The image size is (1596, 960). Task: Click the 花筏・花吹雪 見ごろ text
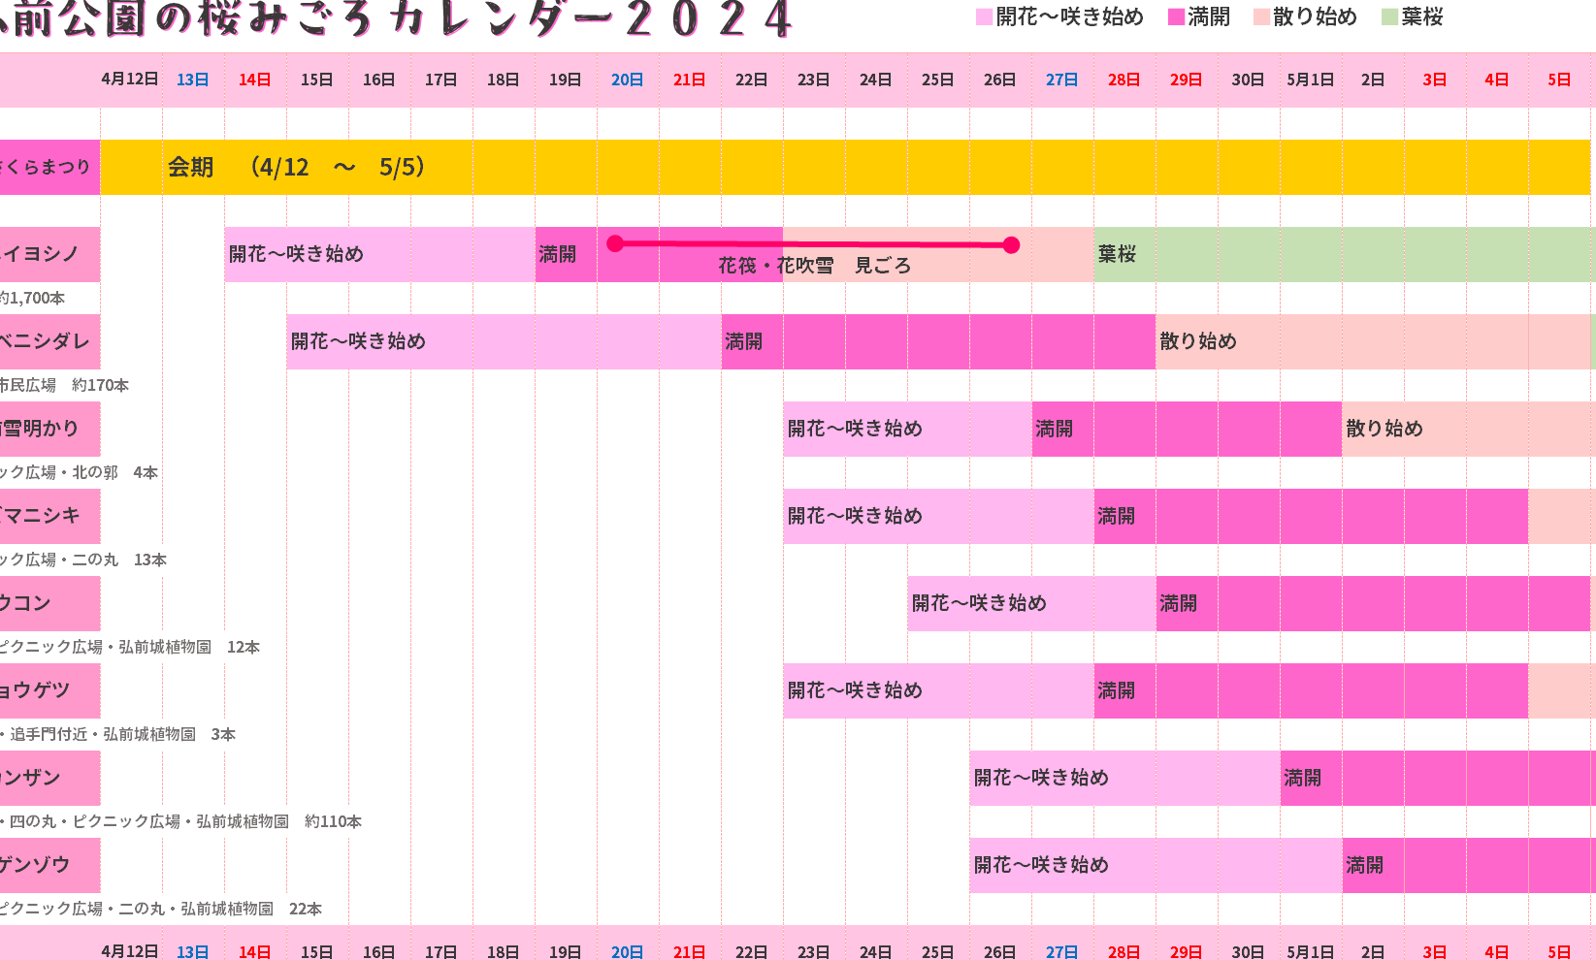(814, 266)
